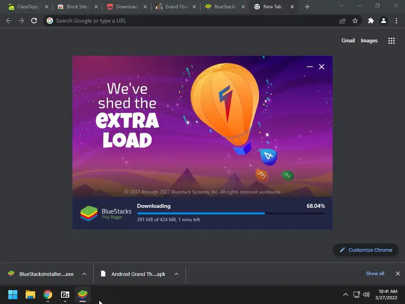Close the New Tab tab
The image size is (405, 304).
pyautogui.click(x=292, y=7)
